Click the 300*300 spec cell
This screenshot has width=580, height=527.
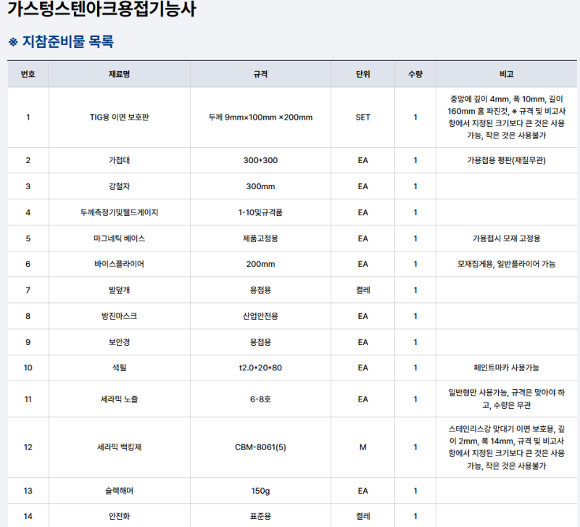(260, 160)
